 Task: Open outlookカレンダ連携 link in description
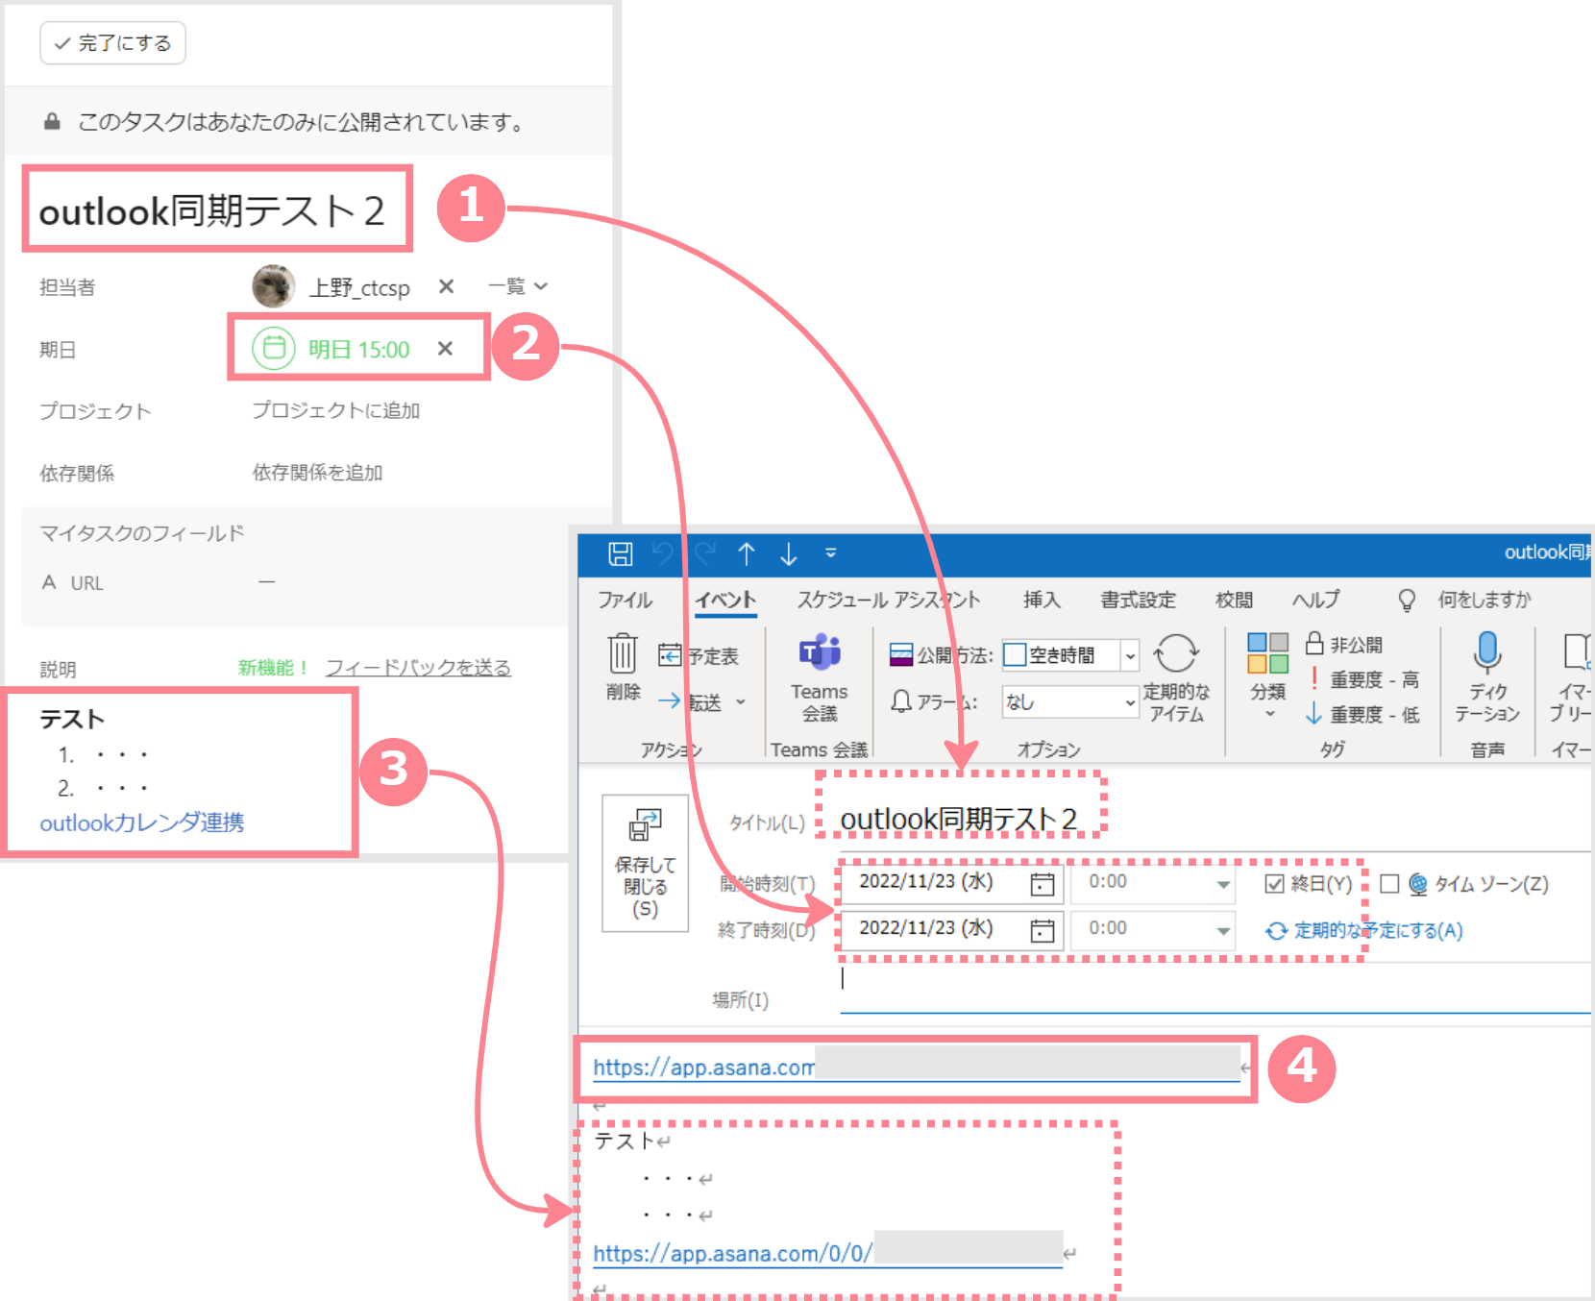coord(142,822)
